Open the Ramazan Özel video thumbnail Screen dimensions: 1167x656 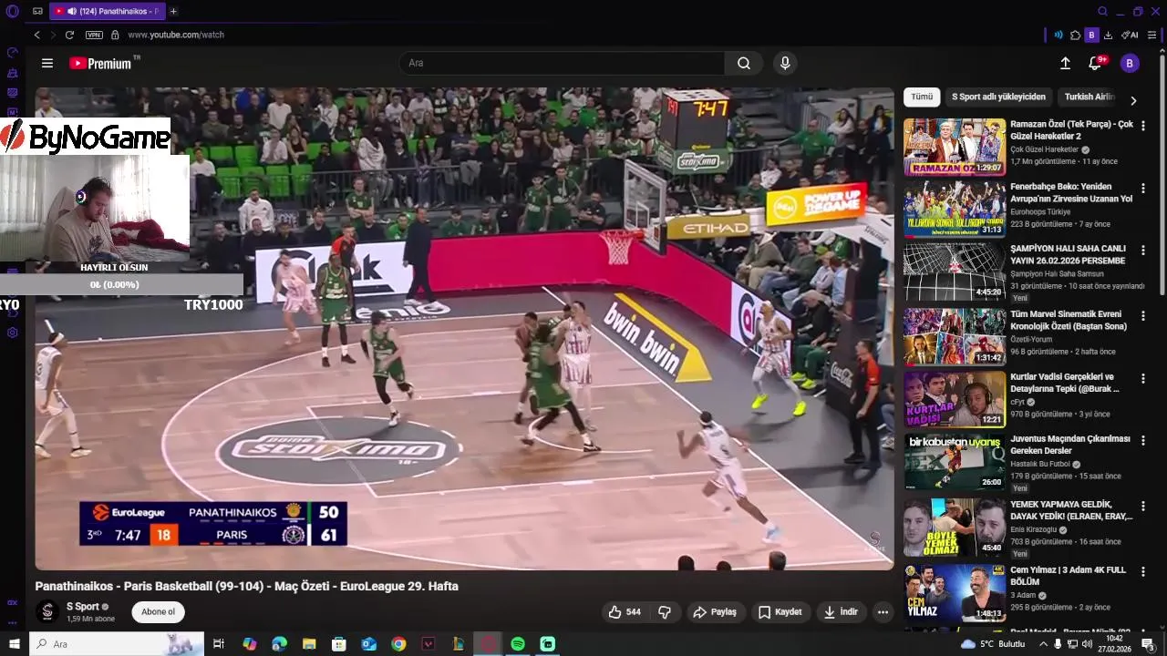(x=955, y=147)
